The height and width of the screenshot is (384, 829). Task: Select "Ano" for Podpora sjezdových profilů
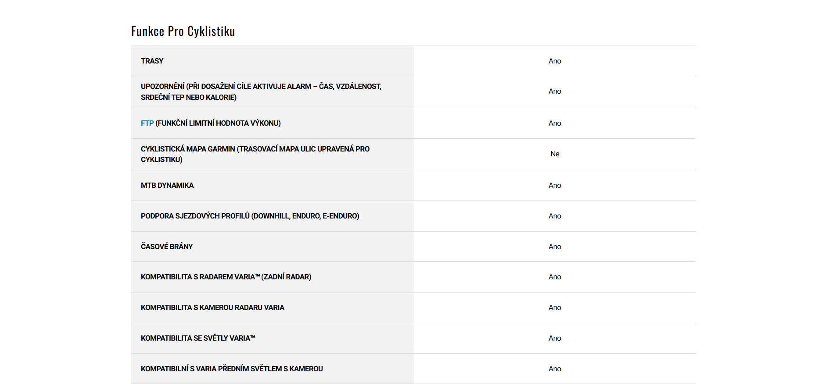point(555,216)
